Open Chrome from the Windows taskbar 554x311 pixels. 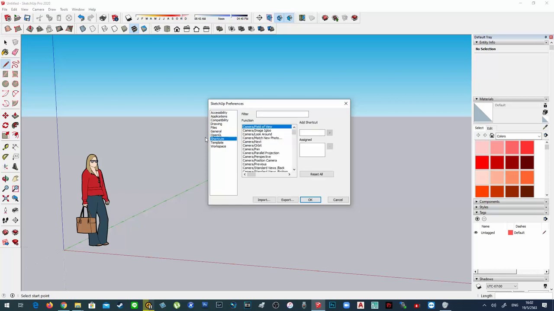[64, 305]
